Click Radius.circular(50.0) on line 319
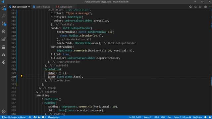Image resolution: width=212 pixels, height=119 pixels. [x=85, y=36]
